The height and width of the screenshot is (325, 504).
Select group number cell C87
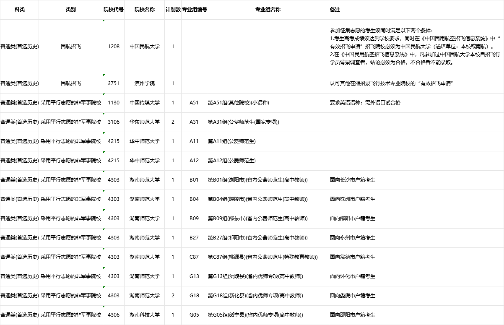click(x=194, y=257)
